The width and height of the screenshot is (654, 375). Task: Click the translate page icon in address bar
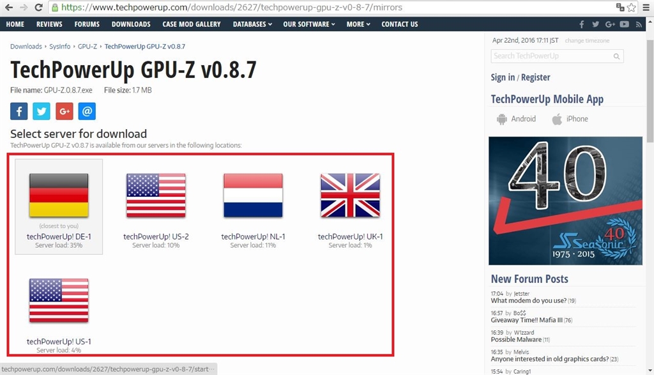pos(620,7)
